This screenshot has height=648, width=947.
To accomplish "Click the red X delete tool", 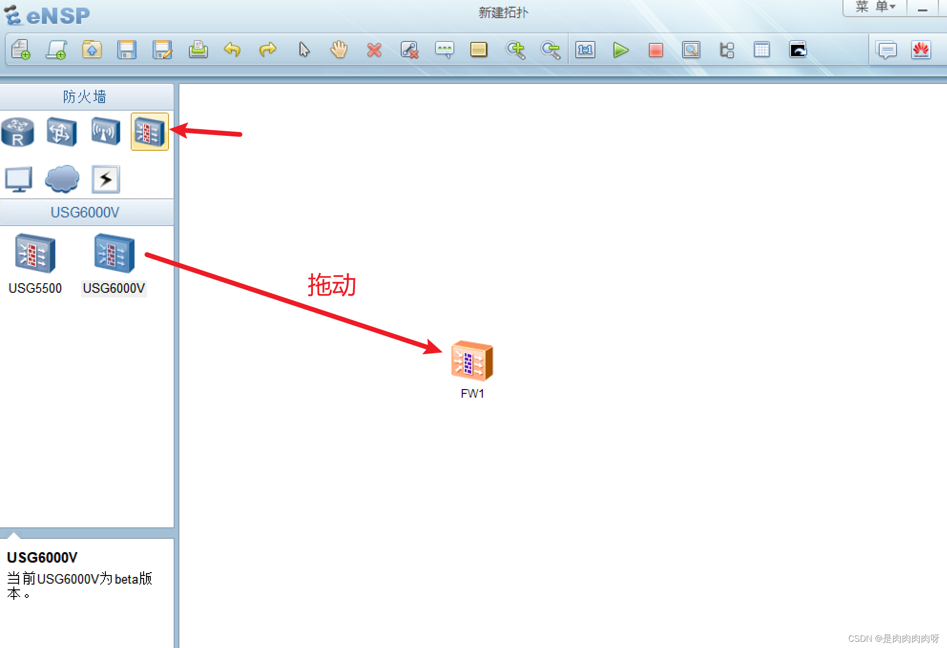I will pyautogui.click(x=374, y=50).
